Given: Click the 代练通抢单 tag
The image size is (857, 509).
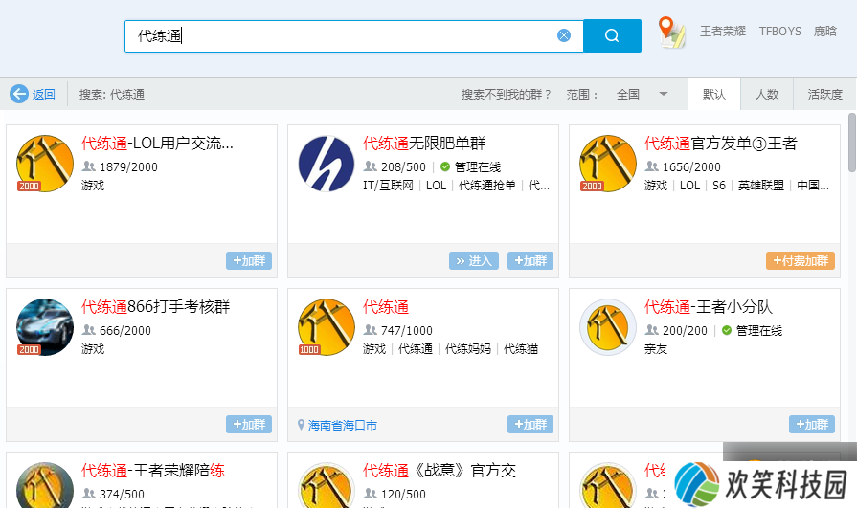Looking at the screenshot, I should click(x=487, y=186).
